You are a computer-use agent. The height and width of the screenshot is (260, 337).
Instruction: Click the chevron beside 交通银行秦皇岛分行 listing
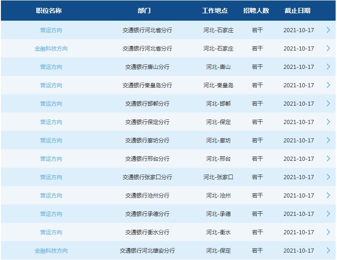coord(328,85)
